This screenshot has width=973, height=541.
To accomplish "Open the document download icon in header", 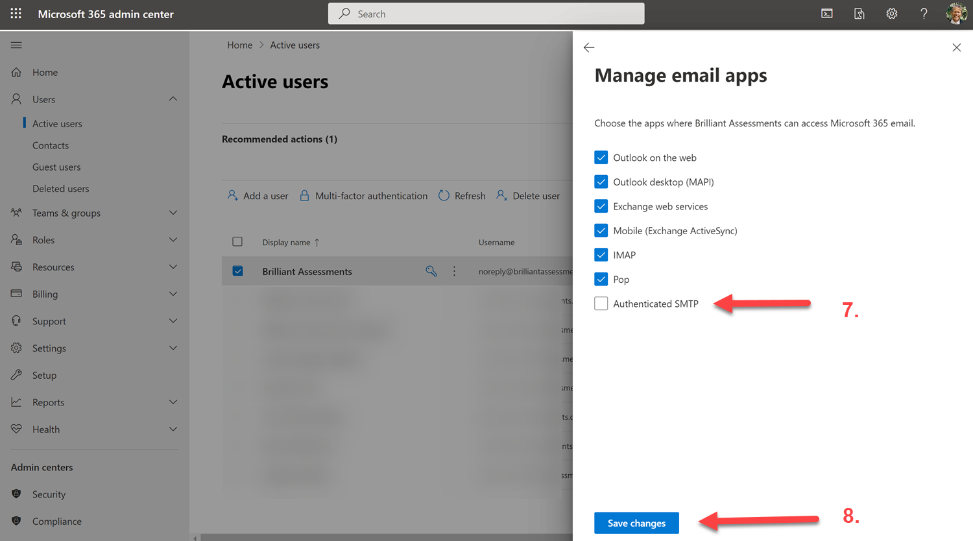I will pyautogui.click(x=859, y=14).
